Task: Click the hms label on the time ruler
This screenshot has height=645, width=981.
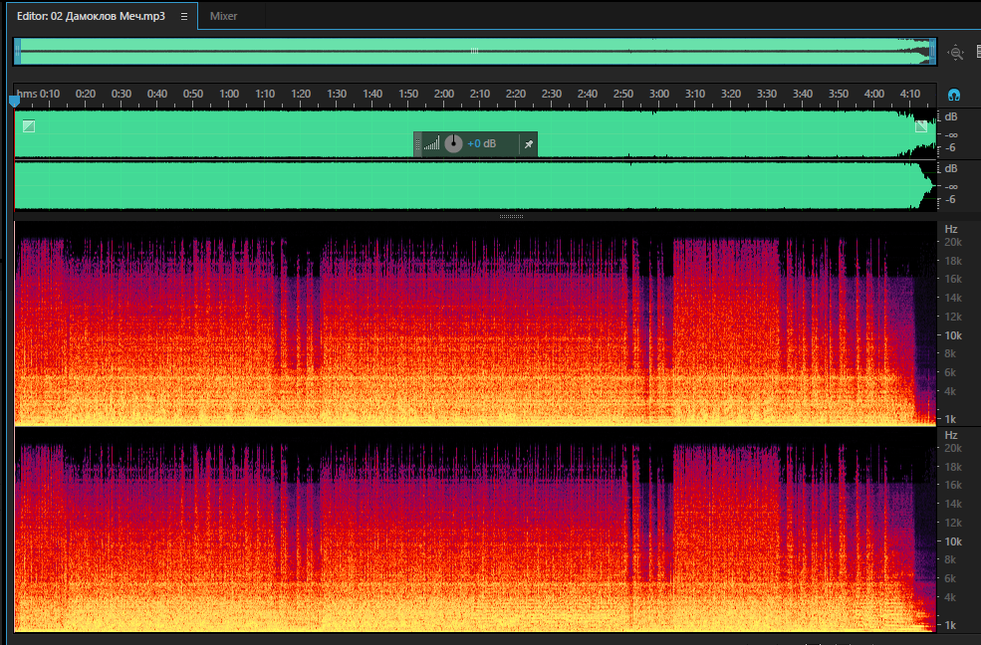Action: click(x=27, y=94)
